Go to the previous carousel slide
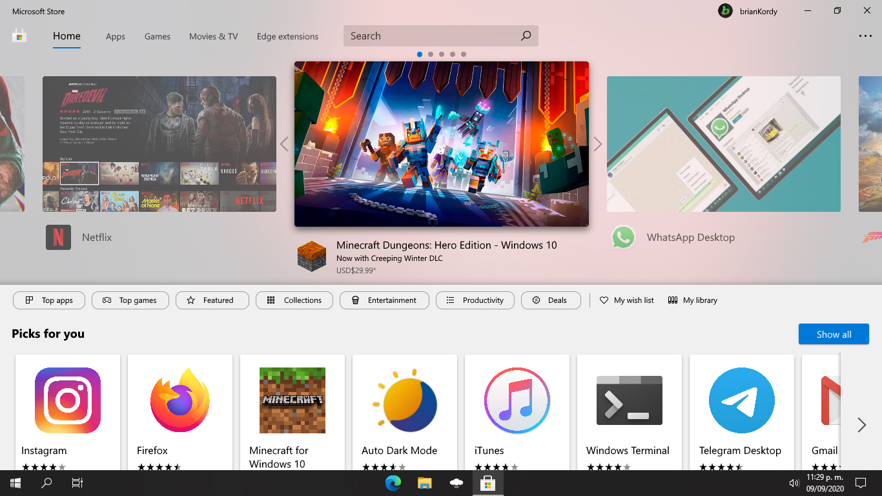 [x=284, y=144]
